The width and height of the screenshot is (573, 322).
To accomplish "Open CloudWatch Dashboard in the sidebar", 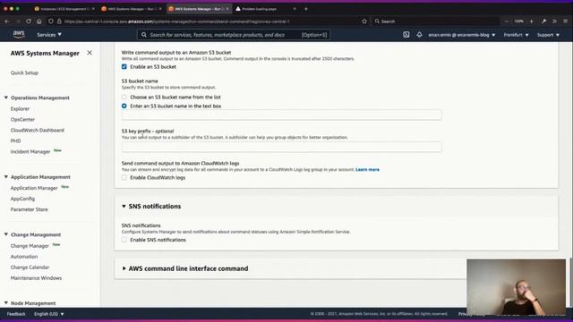I will click(38, 130).
